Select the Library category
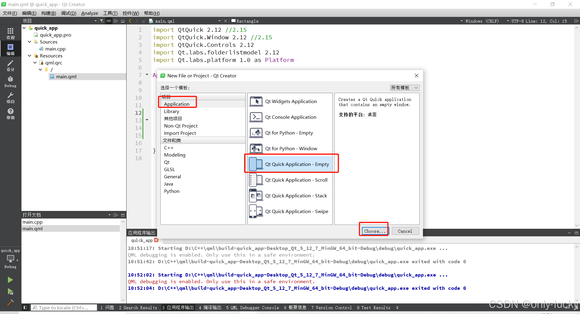Viewport: 580px width, 314px height. pyautogui.click(x=203, y=111)
